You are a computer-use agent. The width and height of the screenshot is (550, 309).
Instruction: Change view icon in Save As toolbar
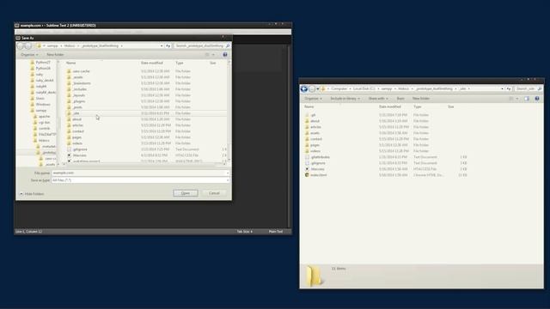tap(207, 55)
